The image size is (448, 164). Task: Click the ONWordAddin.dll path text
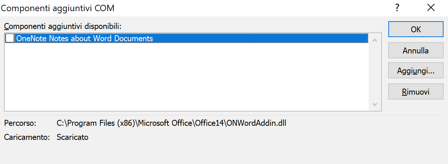point(171,123)
